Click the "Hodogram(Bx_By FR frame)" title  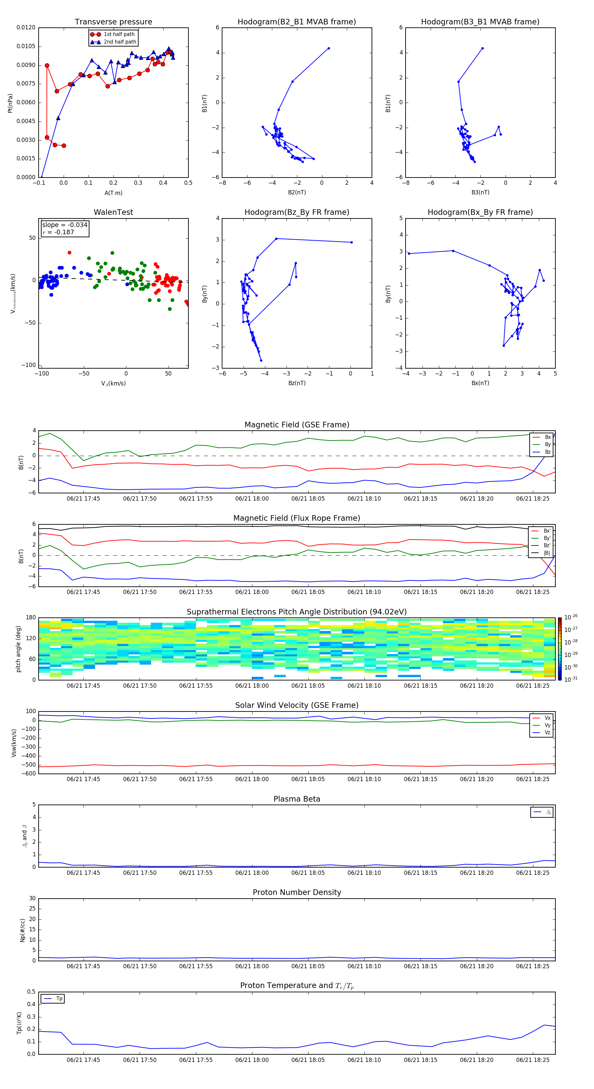point(480,212)
